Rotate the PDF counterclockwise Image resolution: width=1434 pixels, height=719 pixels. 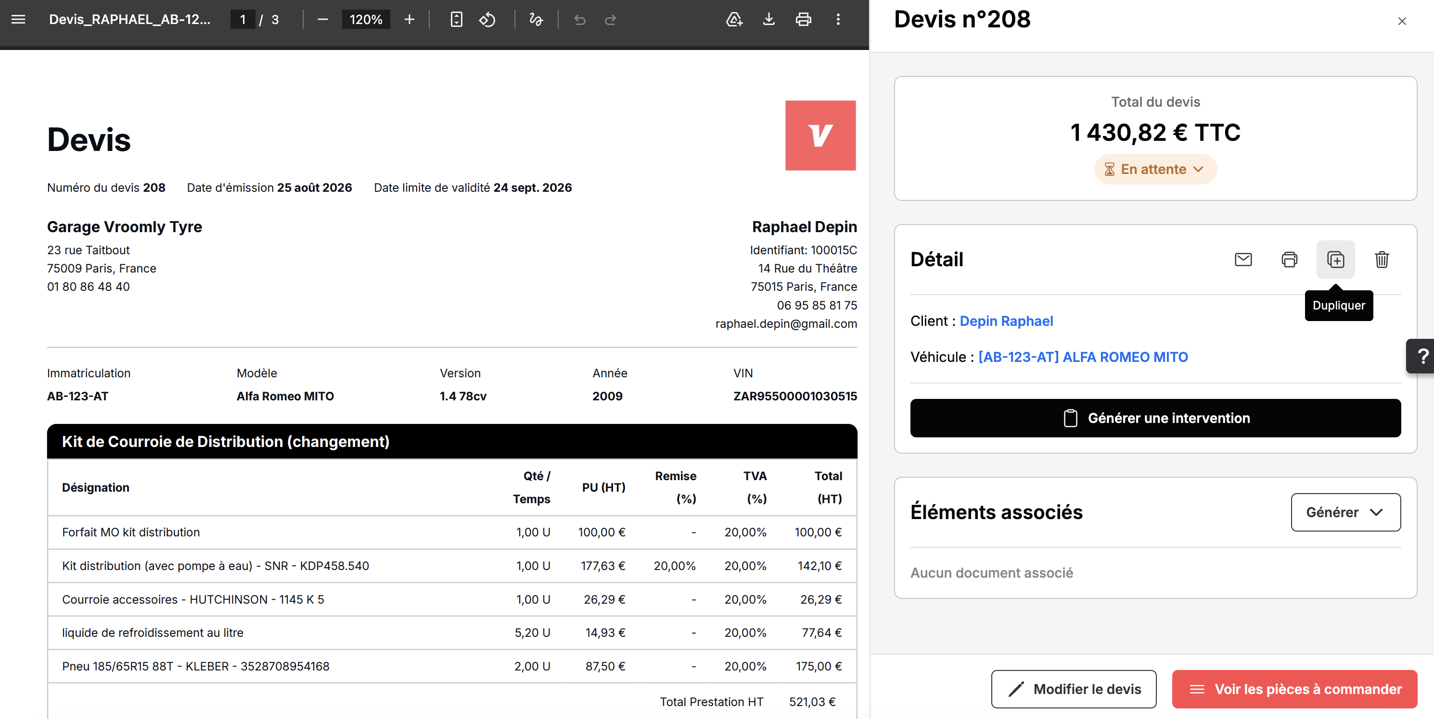(487, 19)
